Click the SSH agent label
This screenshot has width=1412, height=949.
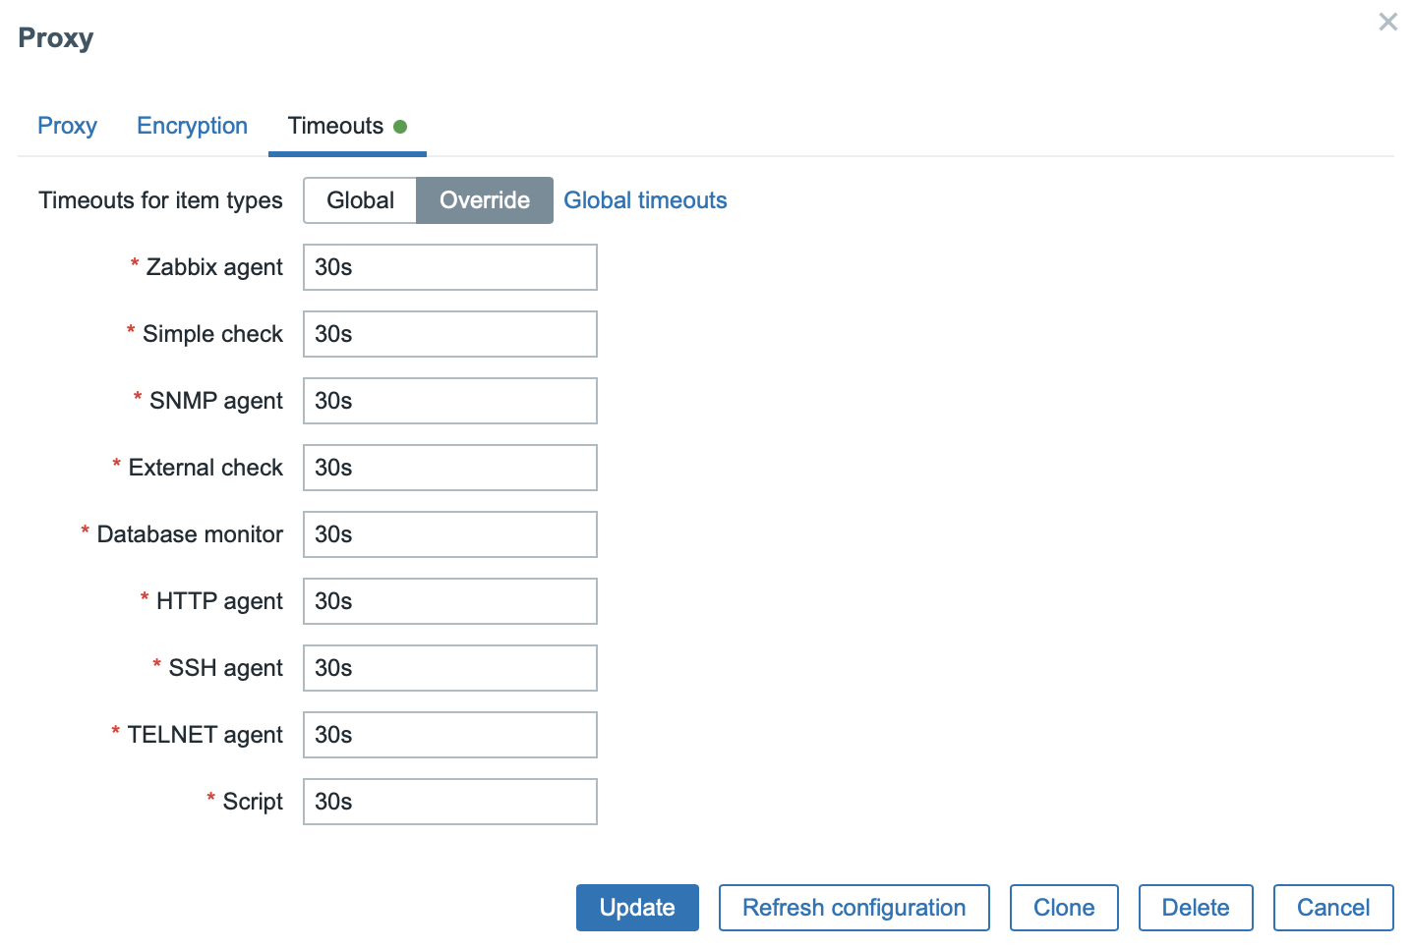[x=225, y=668]
